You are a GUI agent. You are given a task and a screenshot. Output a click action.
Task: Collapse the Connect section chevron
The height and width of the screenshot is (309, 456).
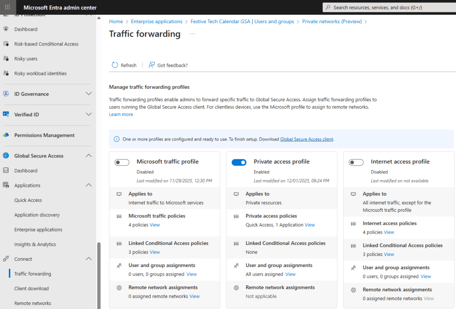88,259
